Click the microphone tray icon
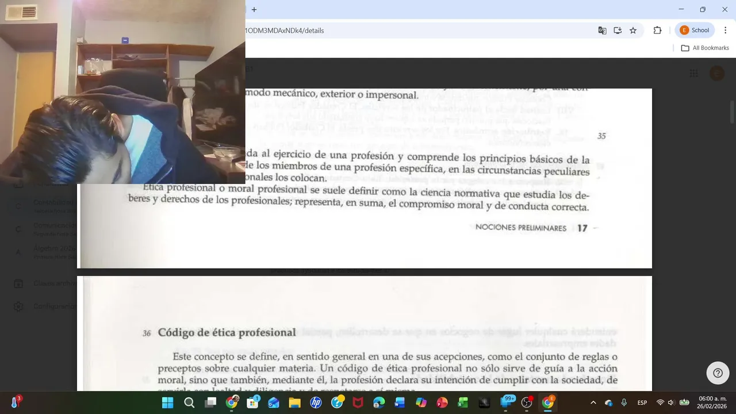Screen dimensions: 736x414 (624, 402)
